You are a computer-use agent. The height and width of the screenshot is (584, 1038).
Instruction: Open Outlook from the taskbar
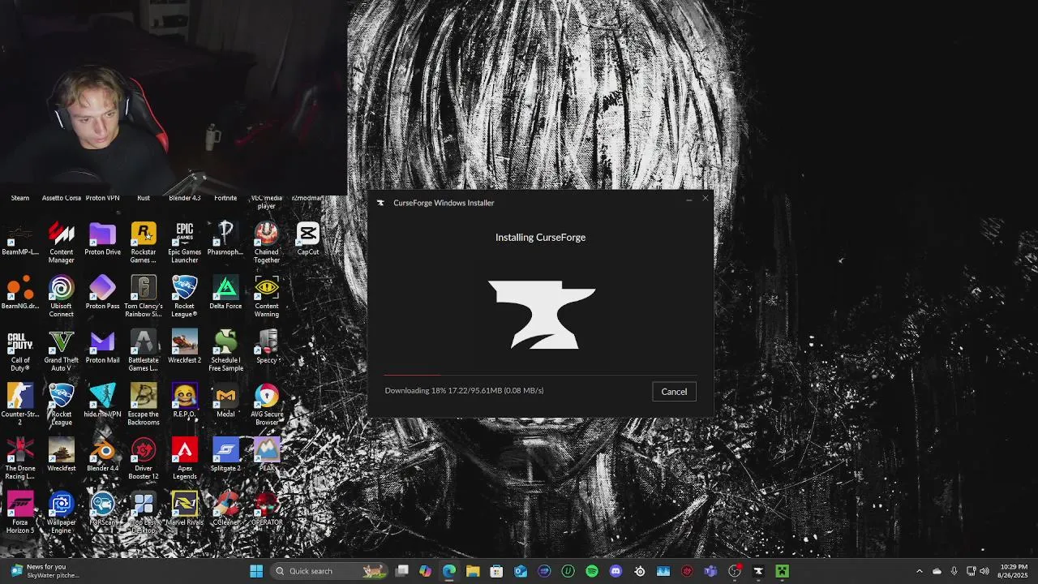click(x=521, y=571)
